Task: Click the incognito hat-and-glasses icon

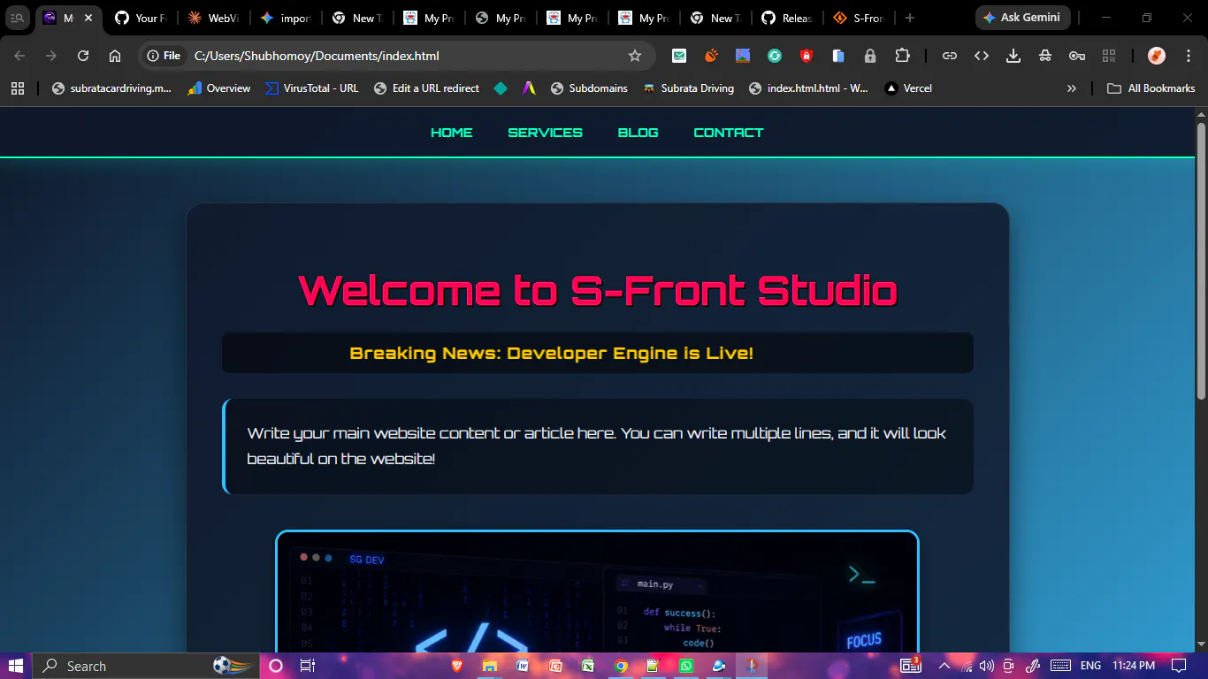Action: tap(1045, 56)
